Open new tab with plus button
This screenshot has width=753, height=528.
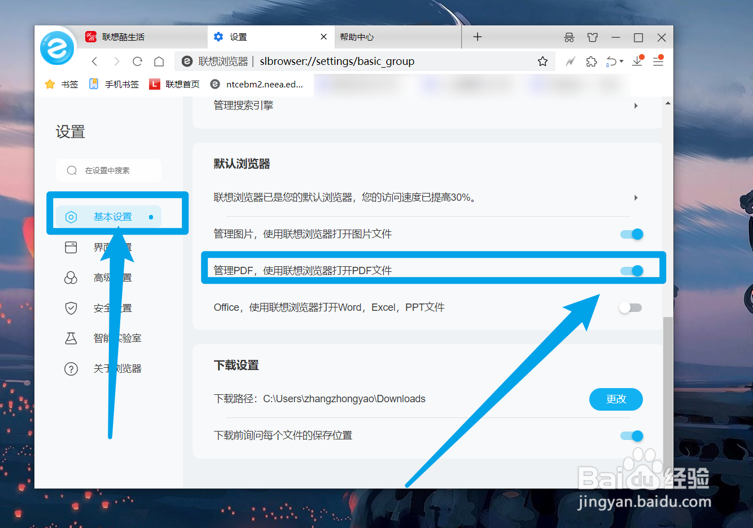coord(478,37)
